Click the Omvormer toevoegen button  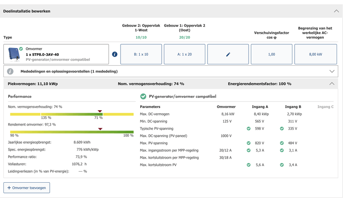(27, 188)
